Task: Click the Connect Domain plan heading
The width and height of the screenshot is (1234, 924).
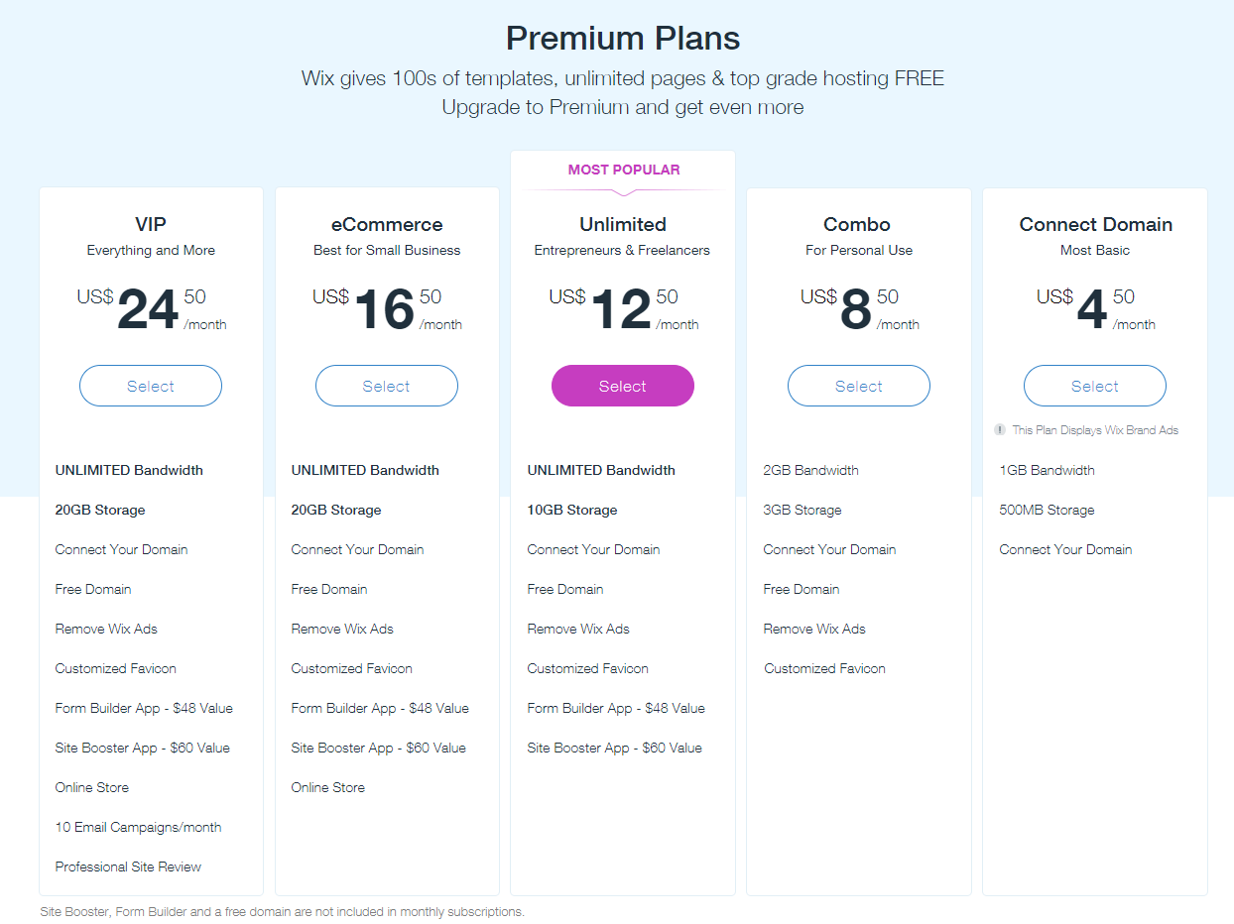Action: (1096, 224)
